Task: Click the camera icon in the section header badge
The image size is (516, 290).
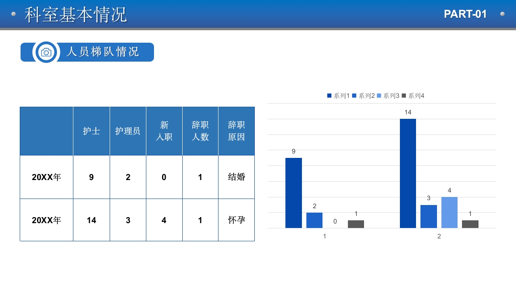Action: [x=46, y=52]
